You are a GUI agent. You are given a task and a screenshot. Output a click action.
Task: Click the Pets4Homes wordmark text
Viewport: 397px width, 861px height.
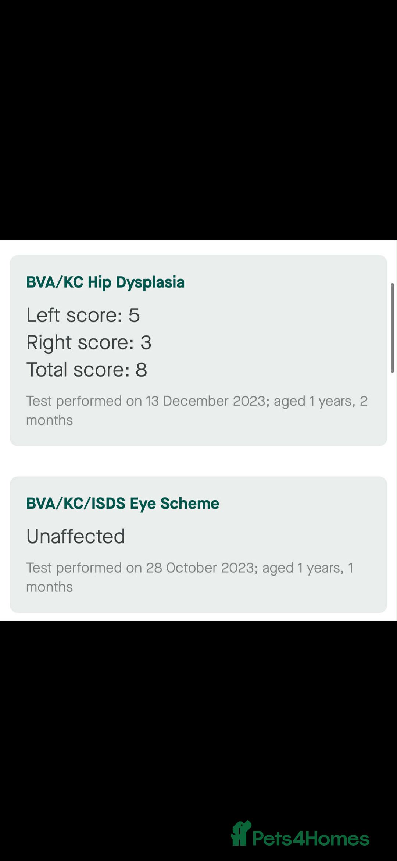coord(311,839)
